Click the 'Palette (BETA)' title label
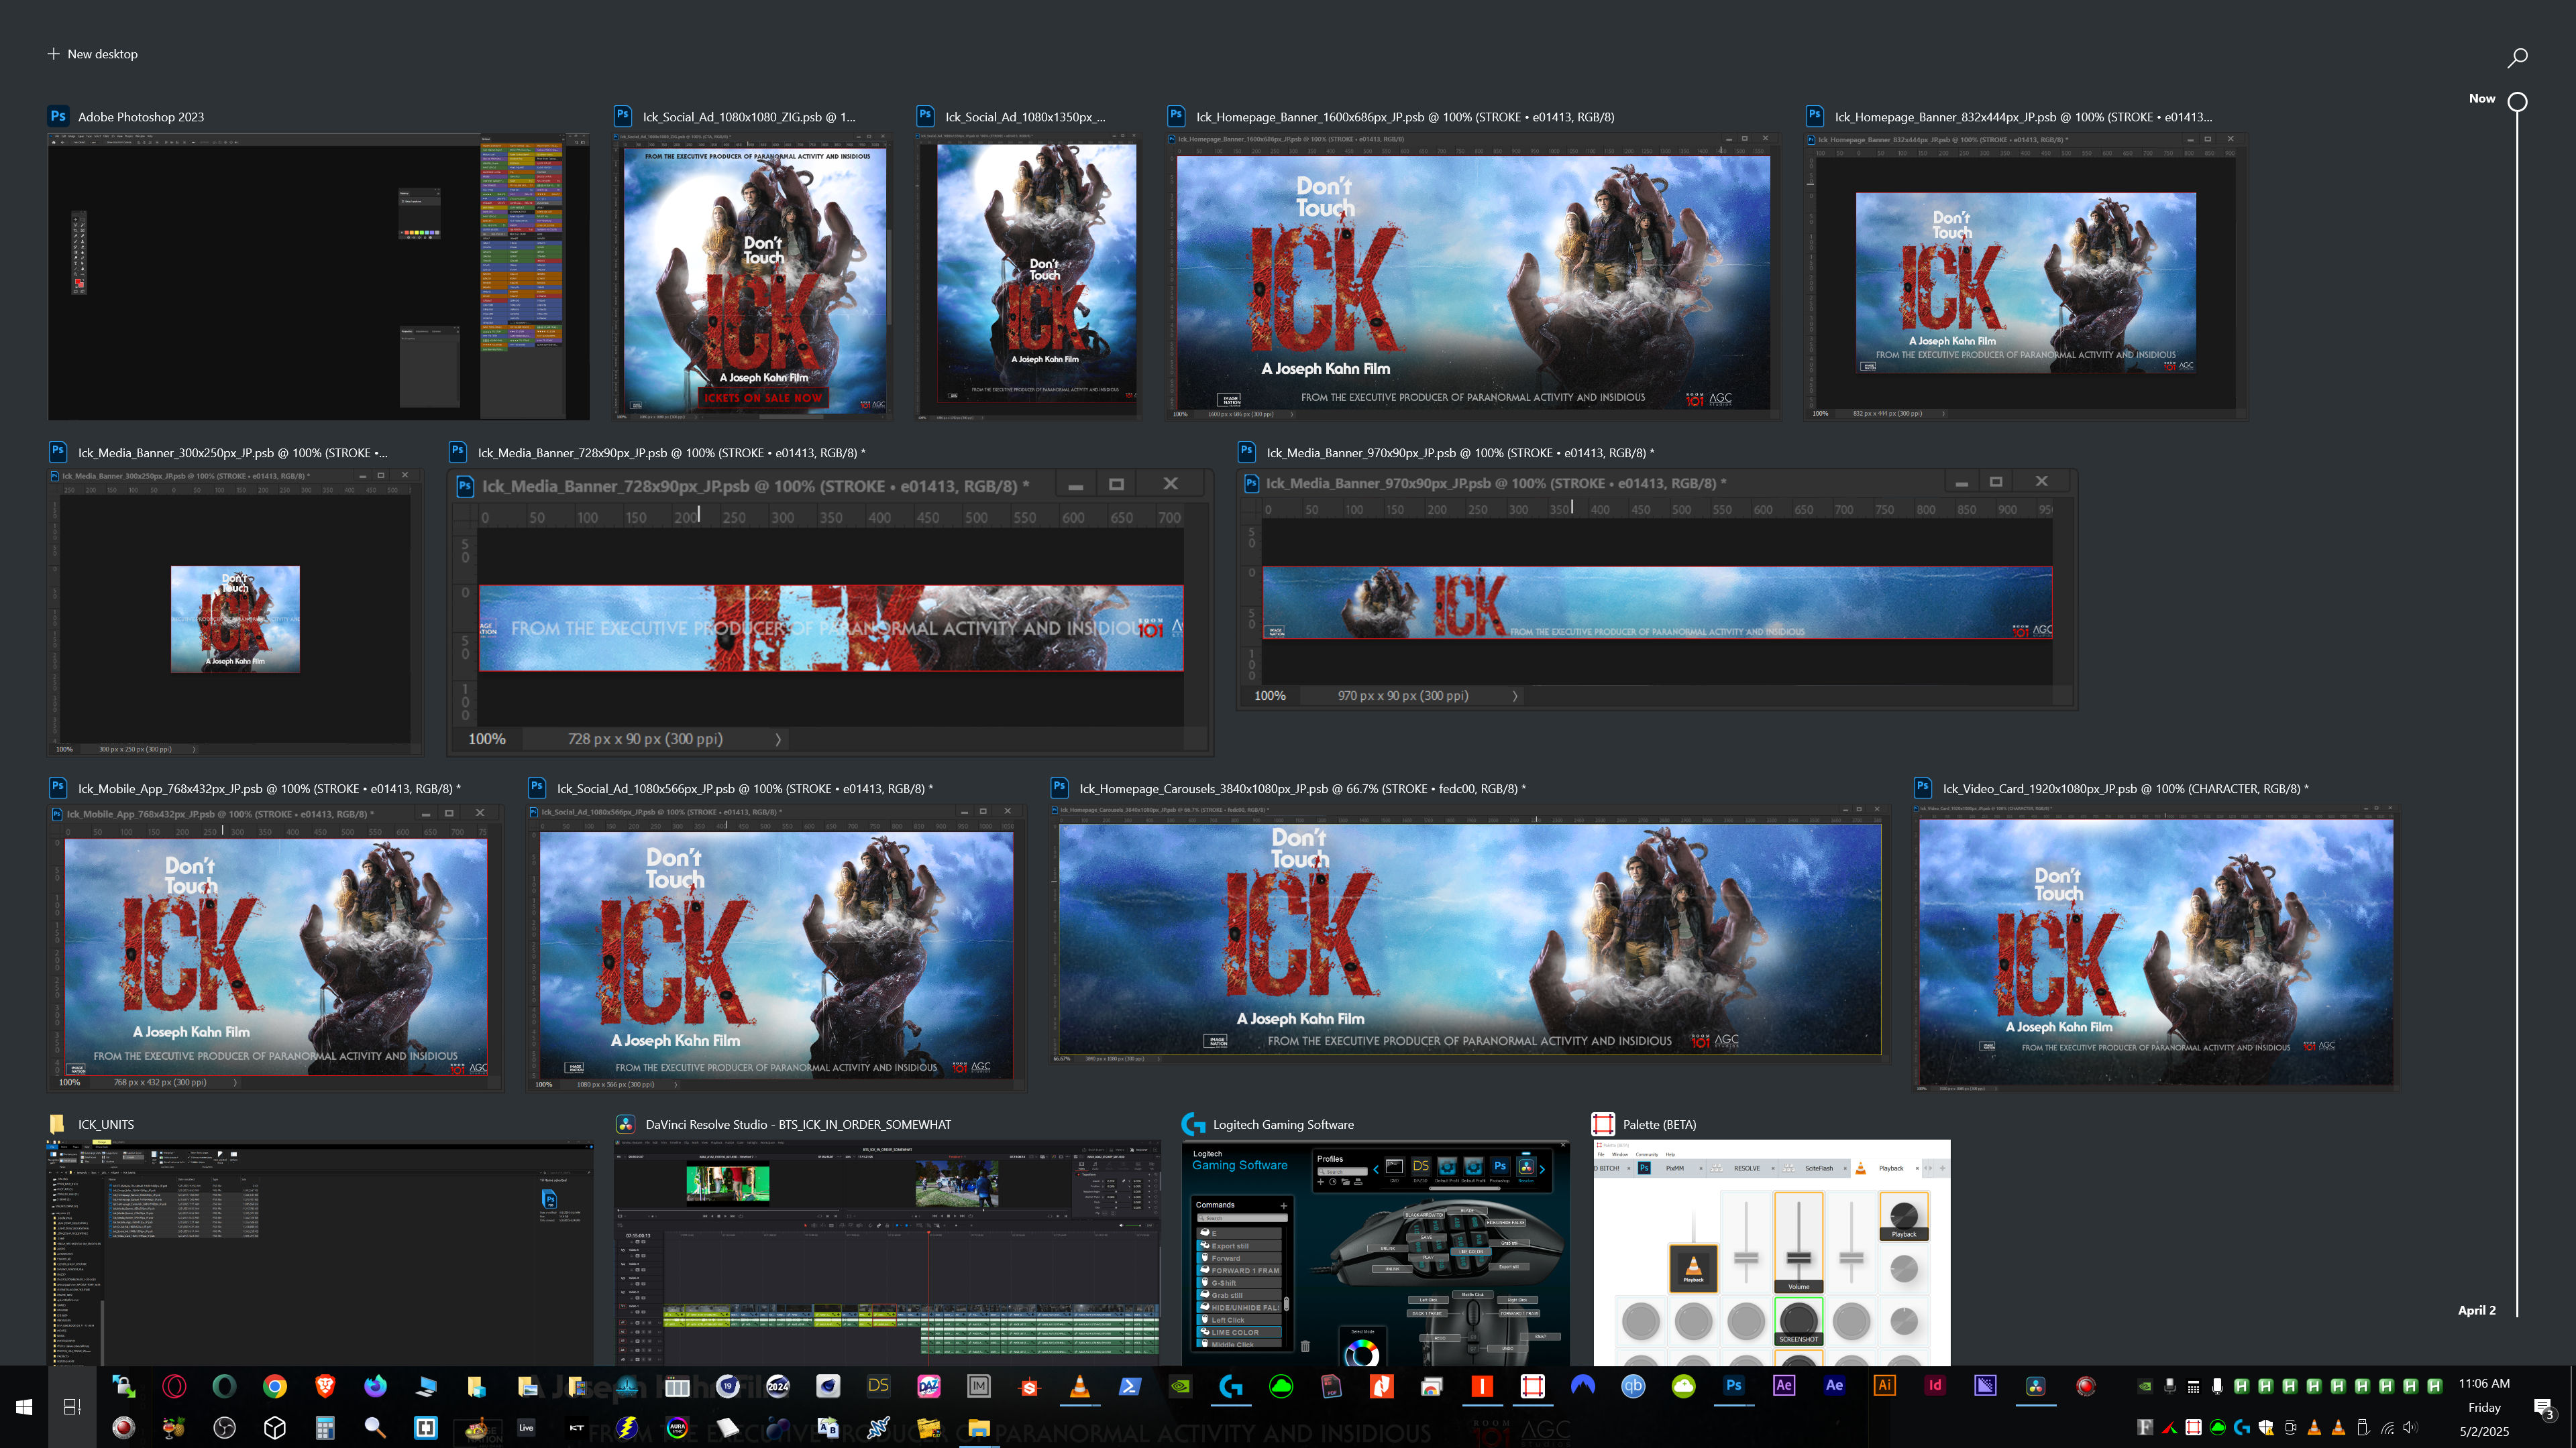This screenshot has height=1448, width=2576. (x=1659, y=1124)
